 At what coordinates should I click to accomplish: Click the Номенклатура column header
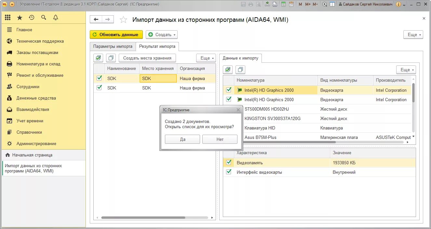click(276, 80)
